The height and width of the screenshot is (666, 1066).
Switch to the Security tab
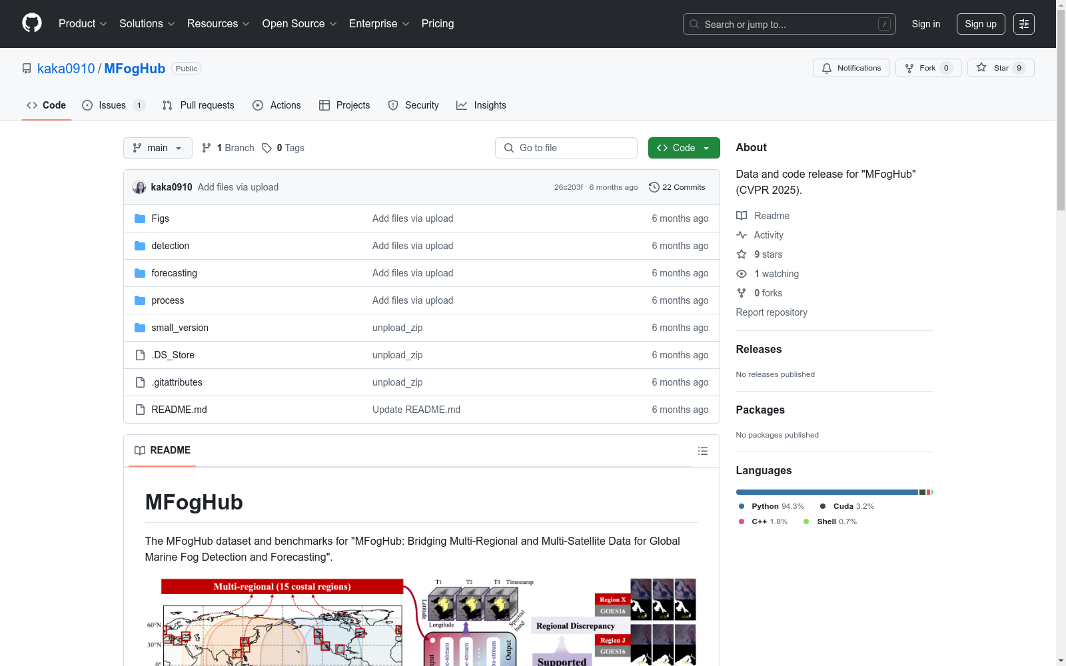tap(414, 105)
